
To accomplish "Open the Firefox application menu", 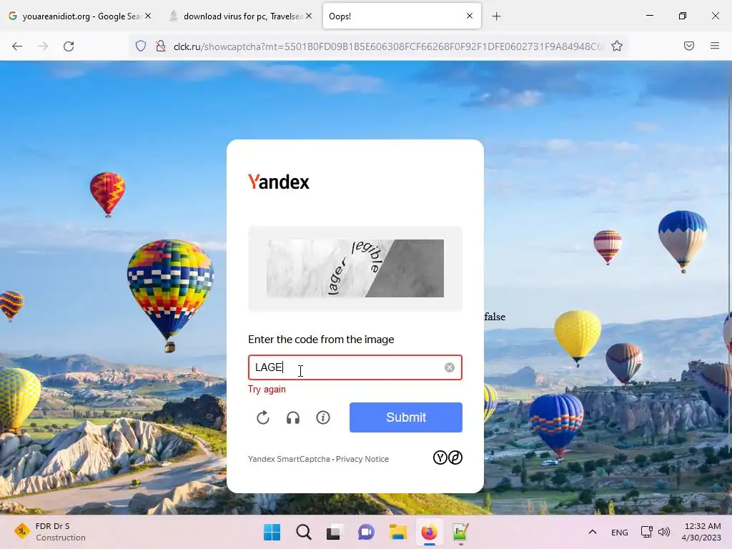I will (x=715, y=46).
